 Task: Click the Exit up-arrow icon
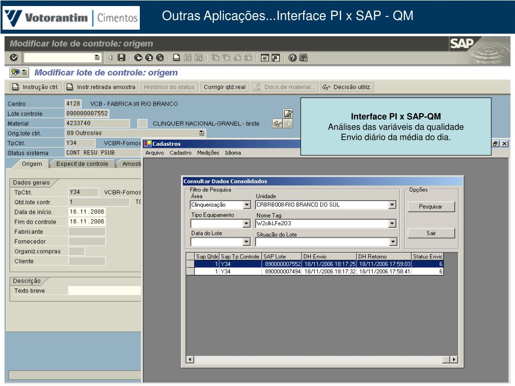click(149, 58)
